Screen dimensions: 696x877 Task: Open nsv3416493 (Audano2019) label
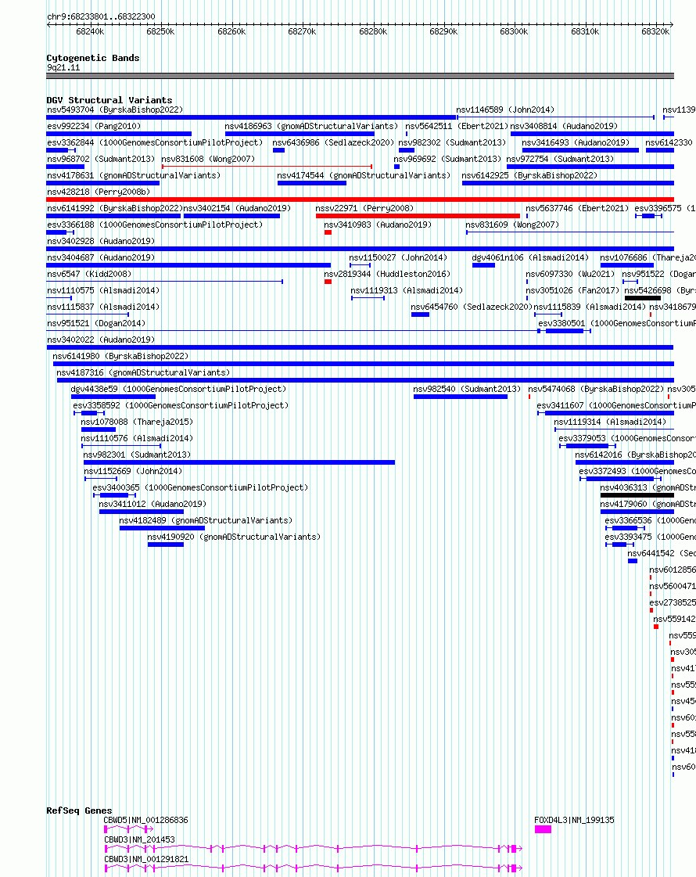pos(576,142)
